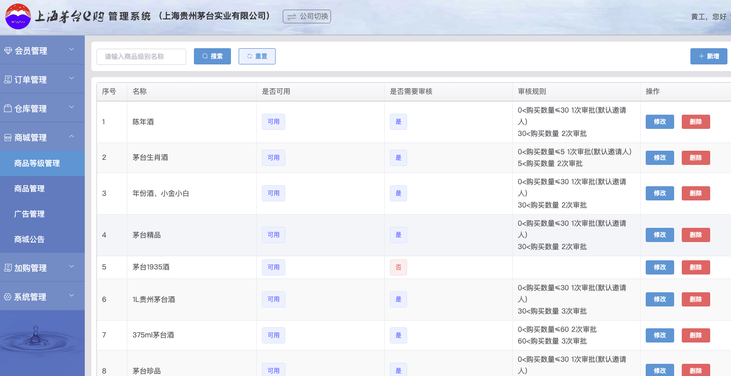Click 删除 for 陈年酒 row

coord(695,122)
